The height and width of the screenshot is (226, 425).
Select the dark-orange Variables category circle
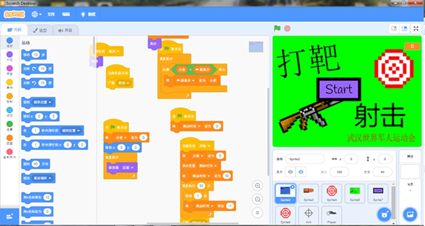(10, 138)
